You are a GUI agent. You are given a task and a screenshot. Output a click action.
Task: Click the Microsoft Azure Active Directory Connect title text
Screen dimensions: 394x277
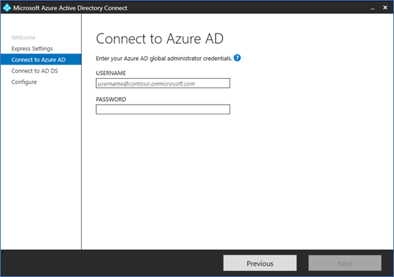coord(70,8)
